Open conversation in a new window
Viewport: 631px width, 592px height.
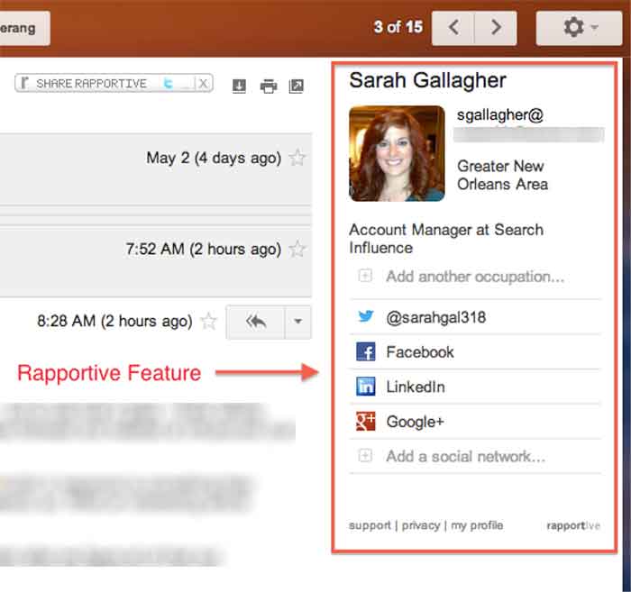pyautogui.click(x=297, y=87)
